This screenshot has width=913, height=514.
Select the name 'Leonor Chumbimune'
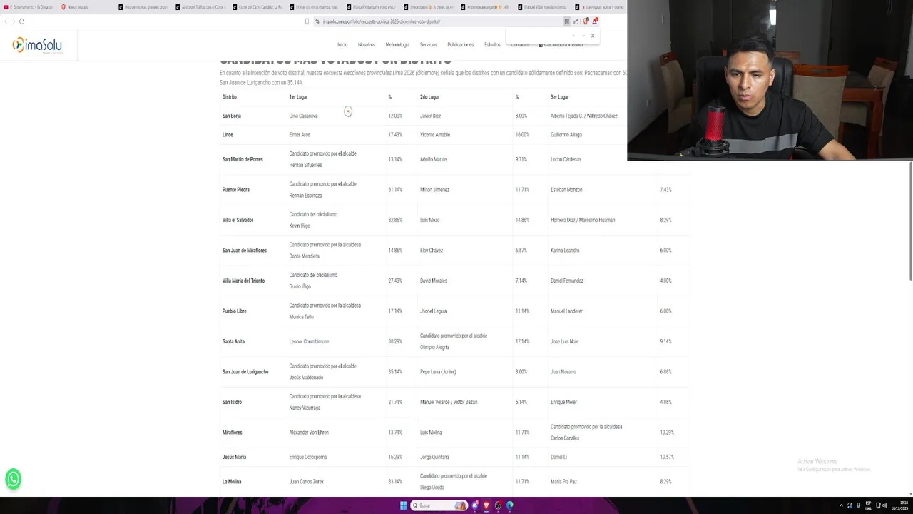pyautogui.click(x=309, y=341)
